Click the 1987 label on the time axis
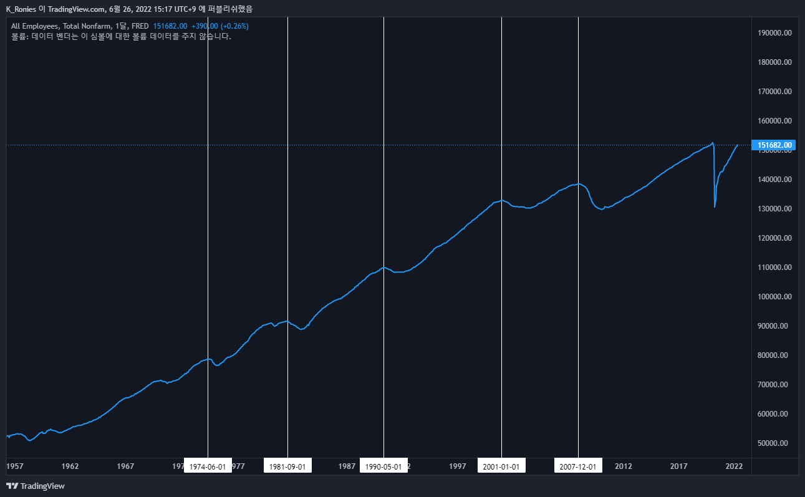805x497 pixels. click(347, 466)
